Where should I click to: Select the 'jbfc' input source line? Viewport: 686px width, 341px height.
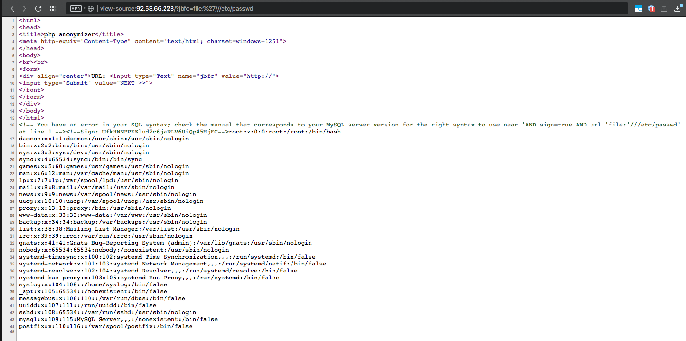149,76
